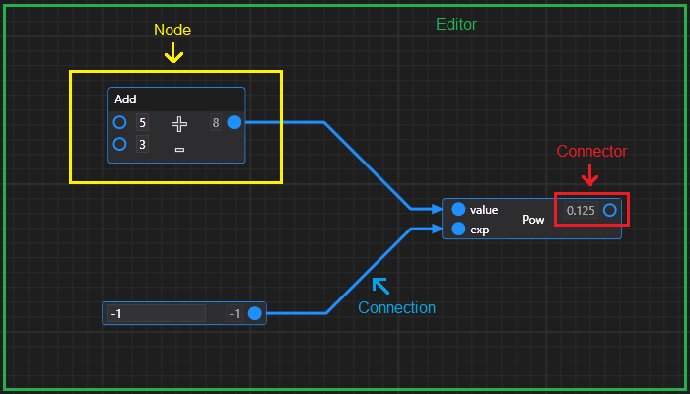Click the minus icon in Add node
Image resolution: width=690 pixels, height=394 pixels.
pos(179,150)
